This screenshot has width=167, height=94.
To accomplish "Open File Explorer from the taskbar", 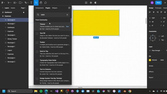I will click(x=36, y=91).
